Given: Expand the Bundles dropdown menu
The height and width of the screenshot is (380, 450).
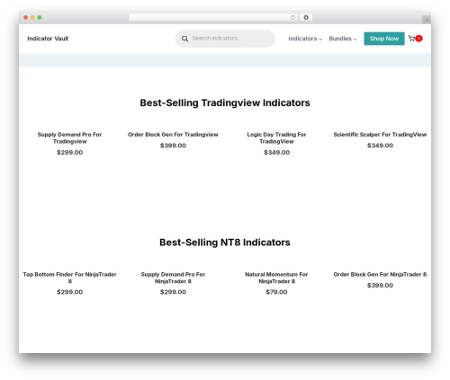Looking at the screenshot, I should click(x=343, y=39).
